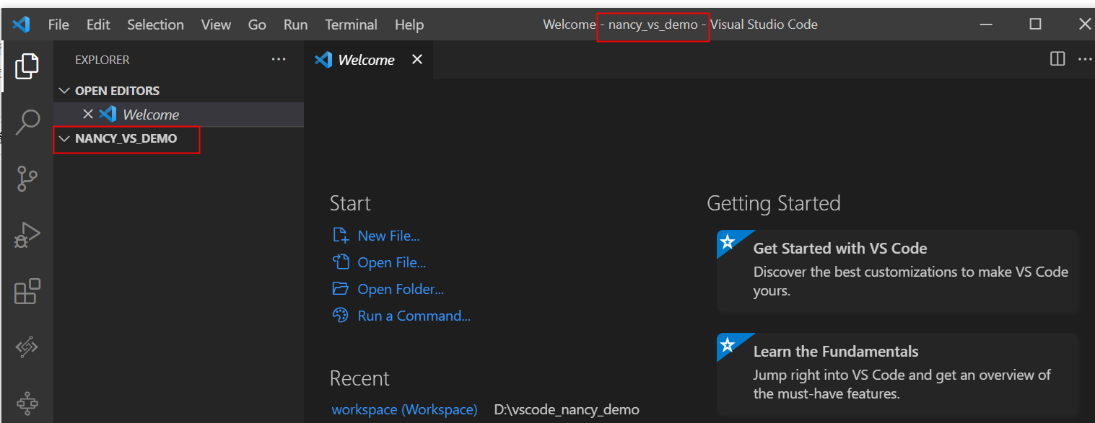
Task: Open the Explorer view in activity bar
Action: tap(27, 66)
